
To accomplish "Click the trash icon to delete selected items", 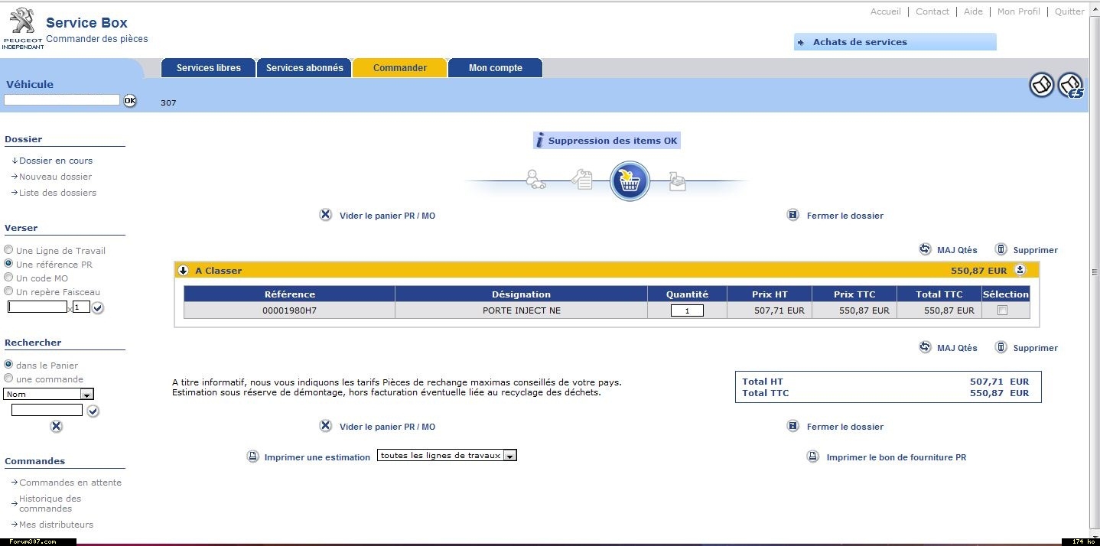I will tap(1001, 249).
